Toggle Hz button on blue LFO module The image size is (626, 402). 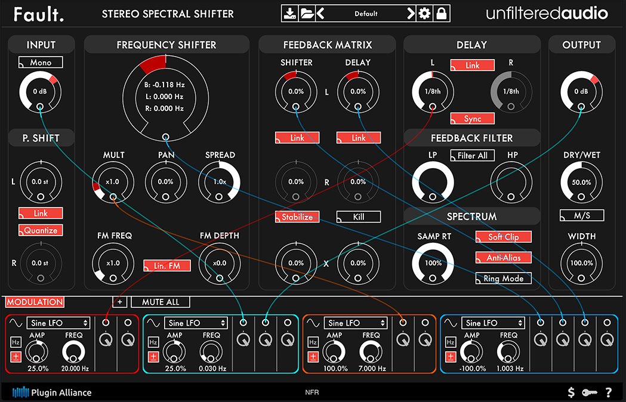click(x=451, y=342)
